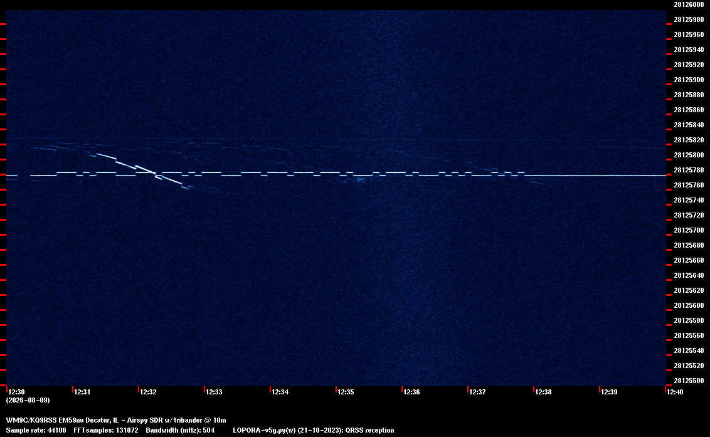The width and height of the screenshot is (710, 437).
Task: Click the 12:40 time axis label
Action: coord(675,392)
